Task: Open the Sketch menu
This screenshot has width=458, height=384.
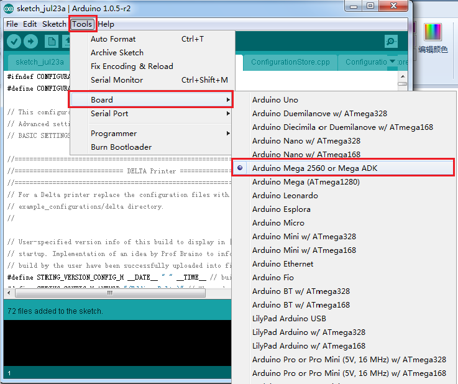Action: click(x=54, y=24)
